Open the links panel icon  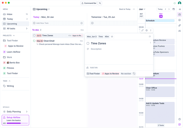(179, 25)
